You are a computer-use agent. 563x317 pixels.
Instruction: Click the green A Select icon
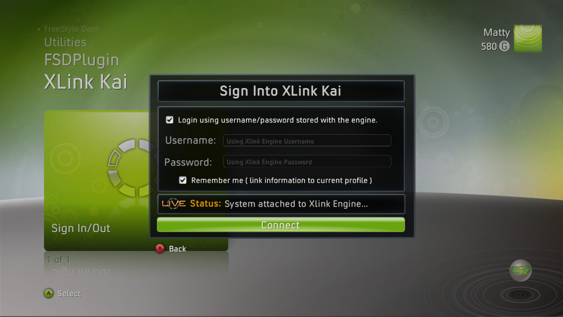[48, 293]
